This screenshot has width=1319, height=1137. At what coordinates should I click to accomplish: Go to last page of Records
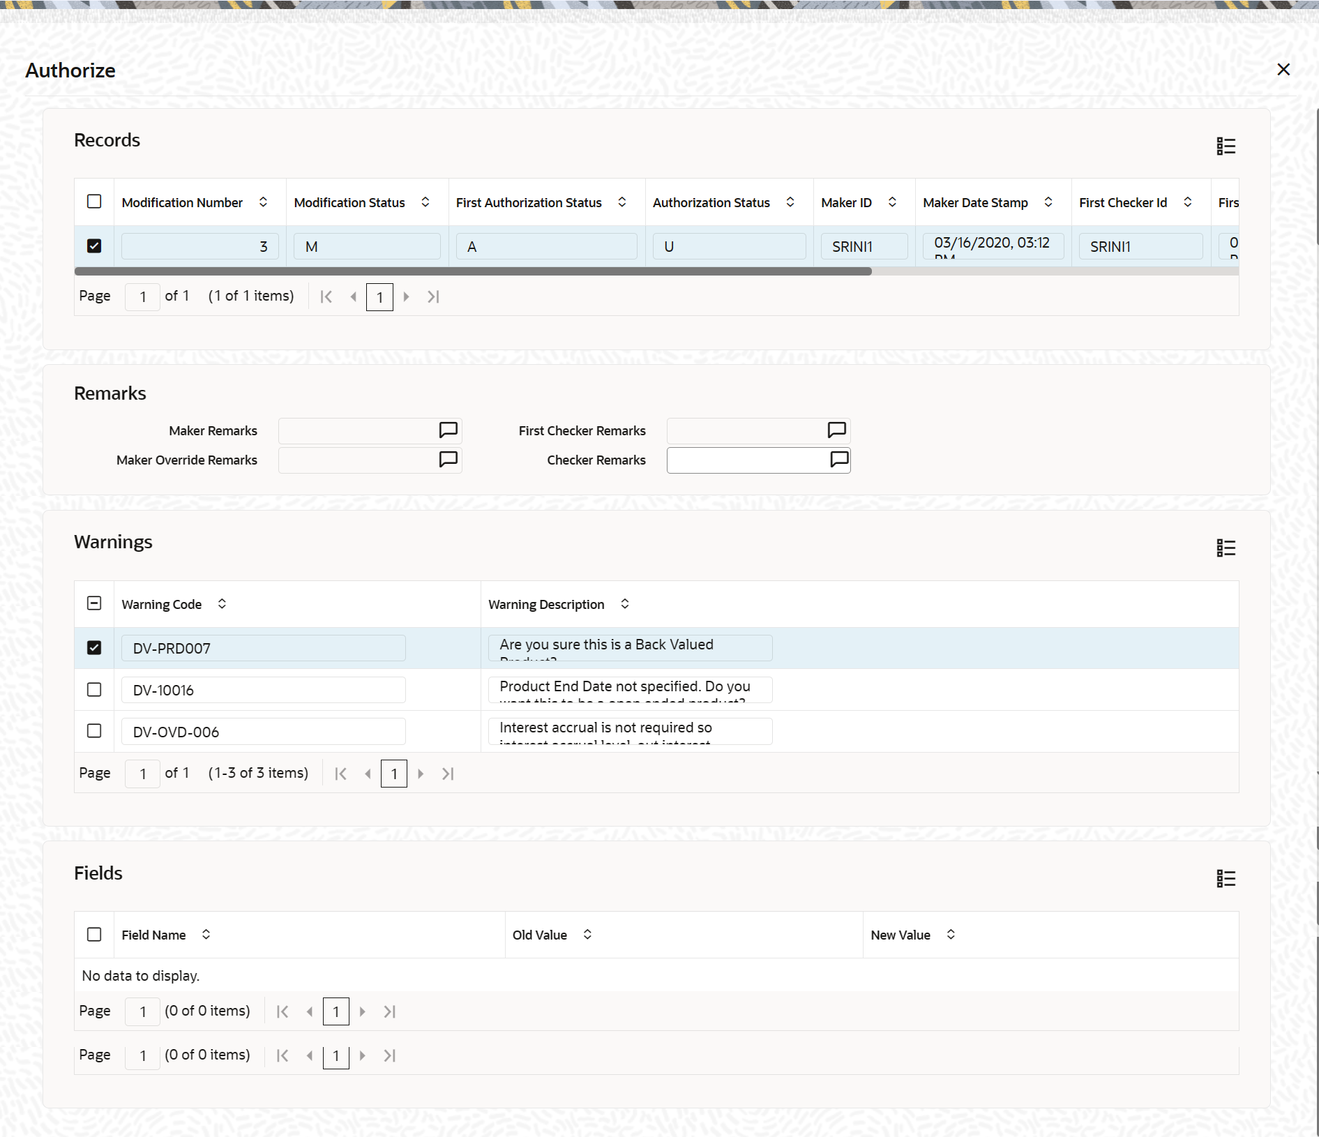433,296
